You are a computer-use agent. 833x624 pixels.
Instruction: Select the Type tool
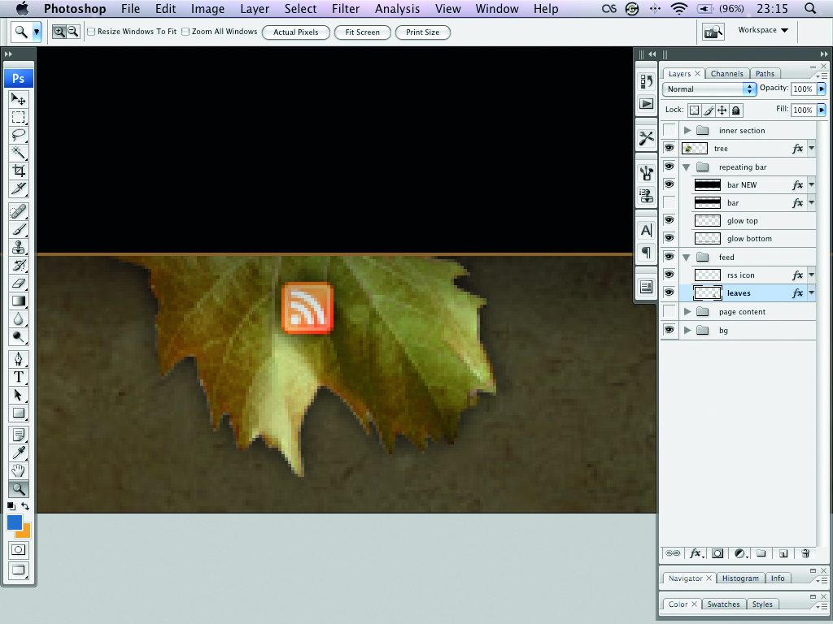(x=19, y=377)
